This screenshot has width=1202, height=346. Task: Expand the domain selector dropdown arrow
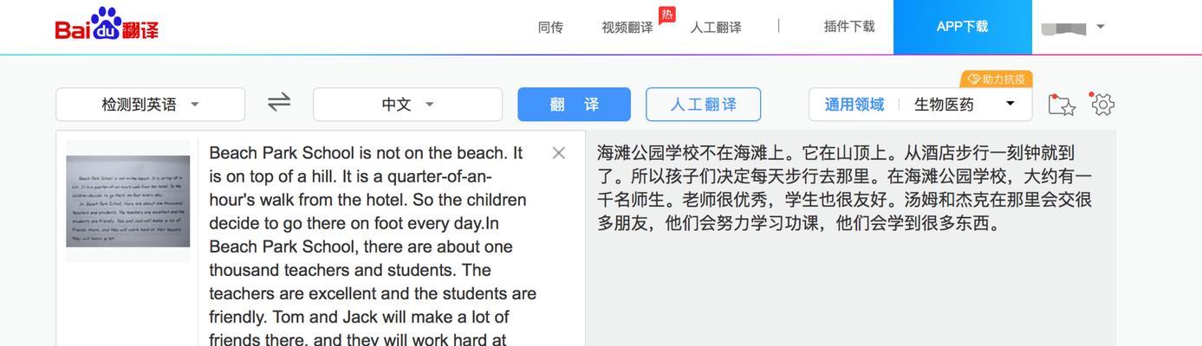point(1010,104)
